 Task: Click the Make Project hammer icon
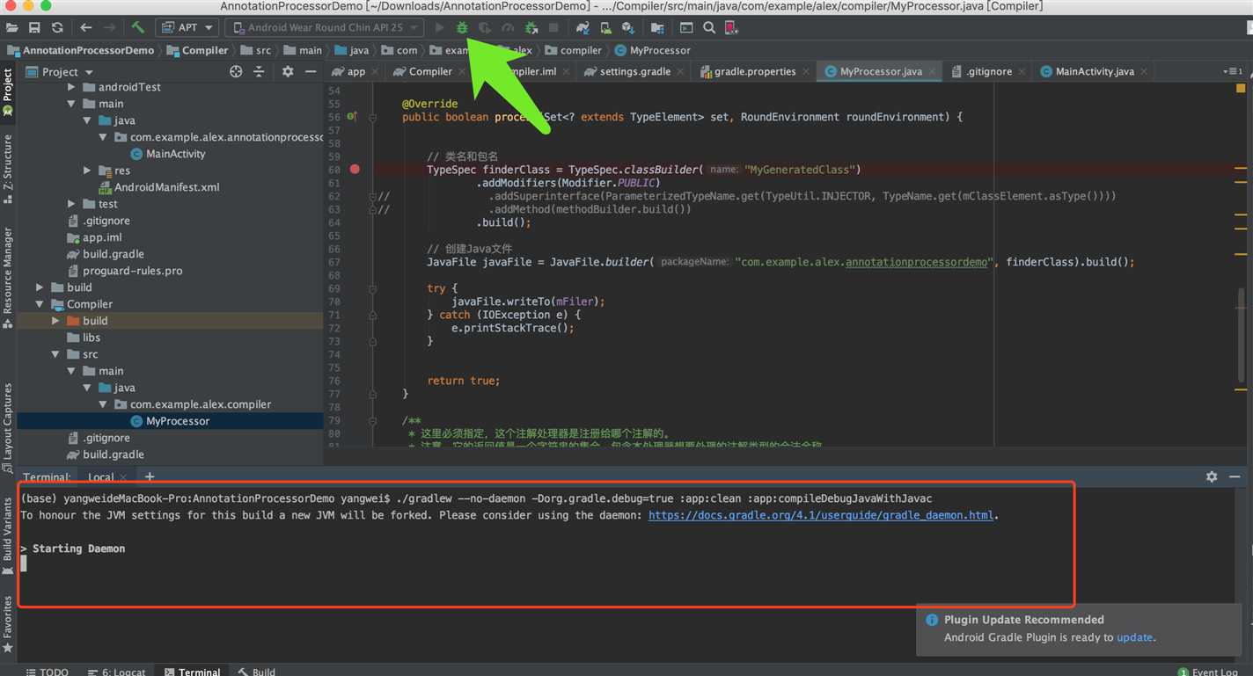(138, 28)
